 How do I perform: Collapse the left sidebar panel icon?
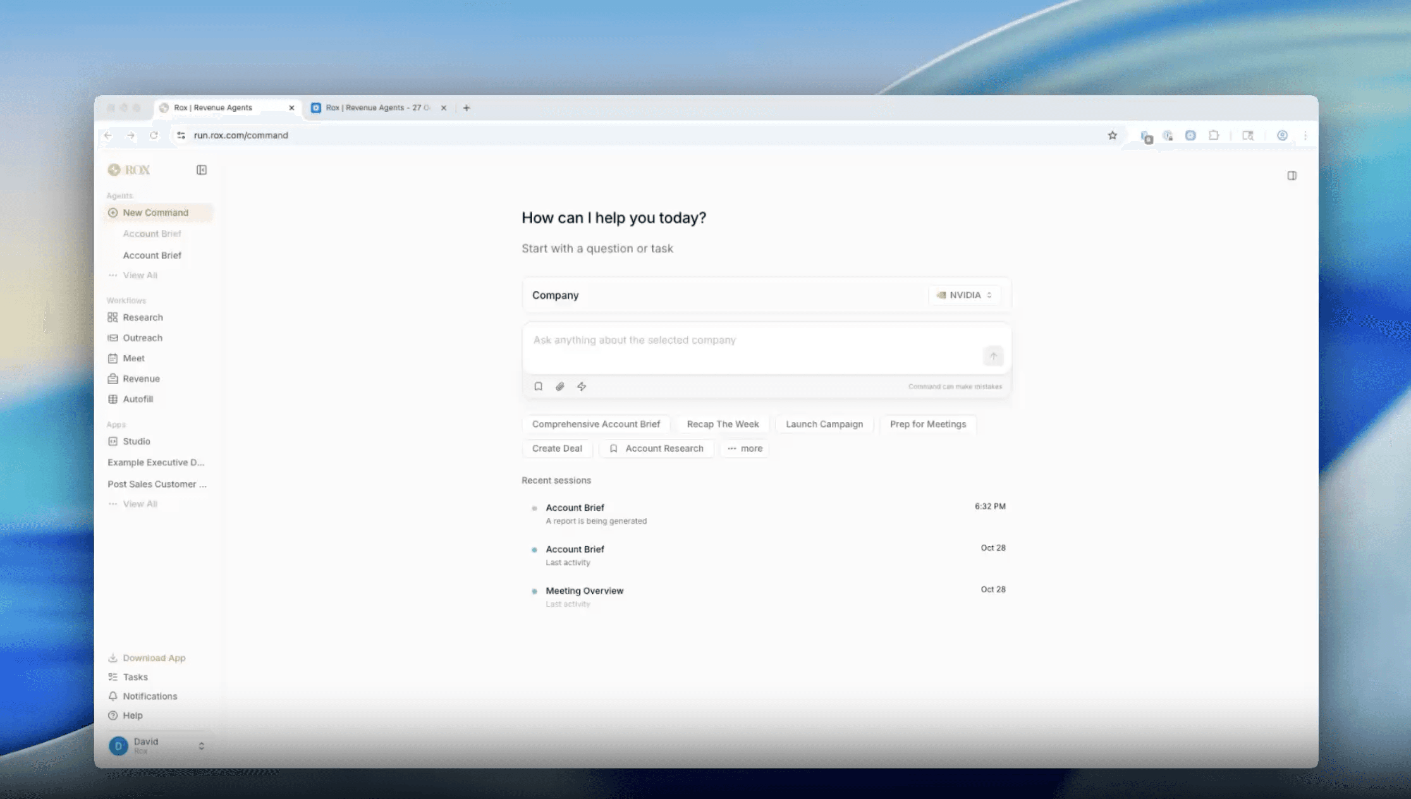(x=201, y=170)
